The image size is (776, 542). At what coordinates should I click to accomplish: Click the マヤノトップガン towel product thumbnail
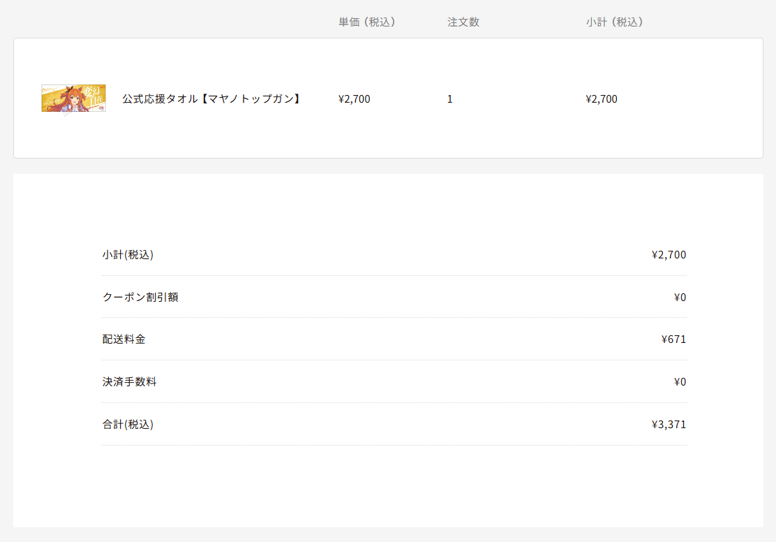tap(73, 98)
